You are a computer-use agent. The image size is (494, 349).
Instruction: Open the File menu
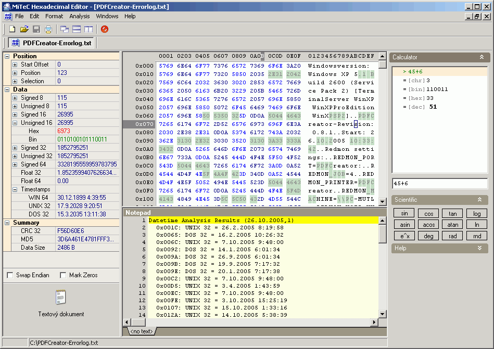pyautogui.click(x=19, y=16)
